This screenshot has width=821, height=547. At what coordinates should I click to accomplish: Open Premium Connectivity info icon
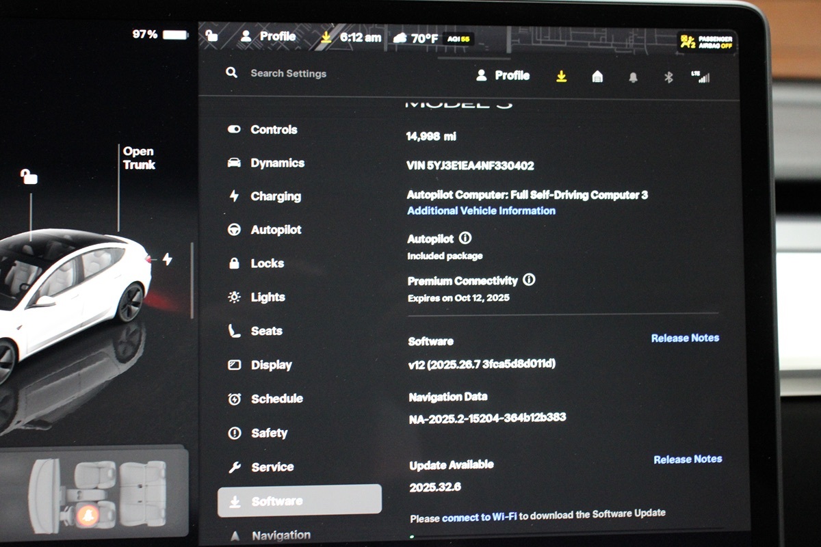[x=529, y=280]
